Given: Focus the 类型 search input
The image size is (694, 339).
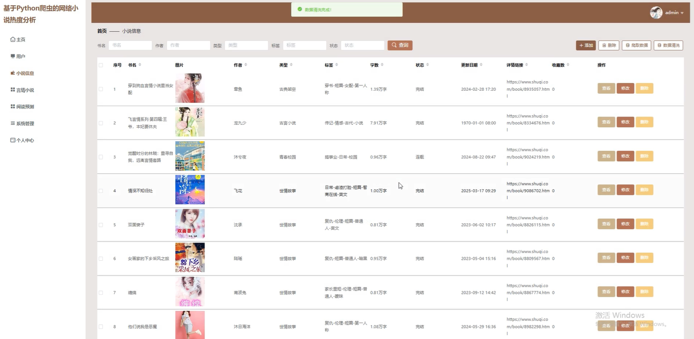Looking at the screenshot, I should coord(246,45).
